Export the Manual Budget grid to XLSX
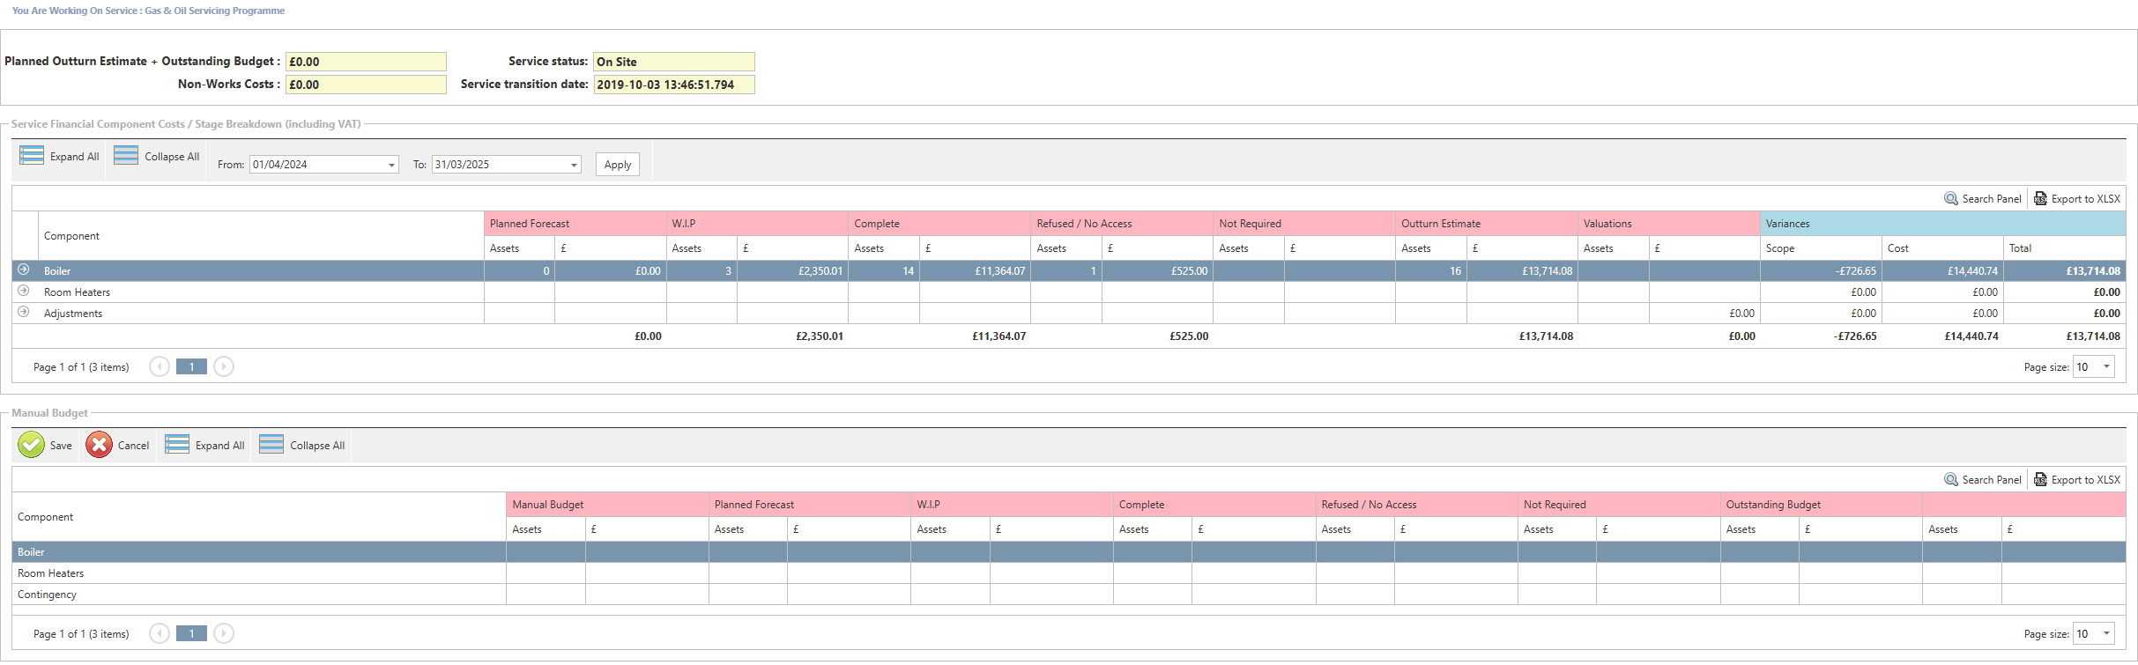 click(2077, 480)
